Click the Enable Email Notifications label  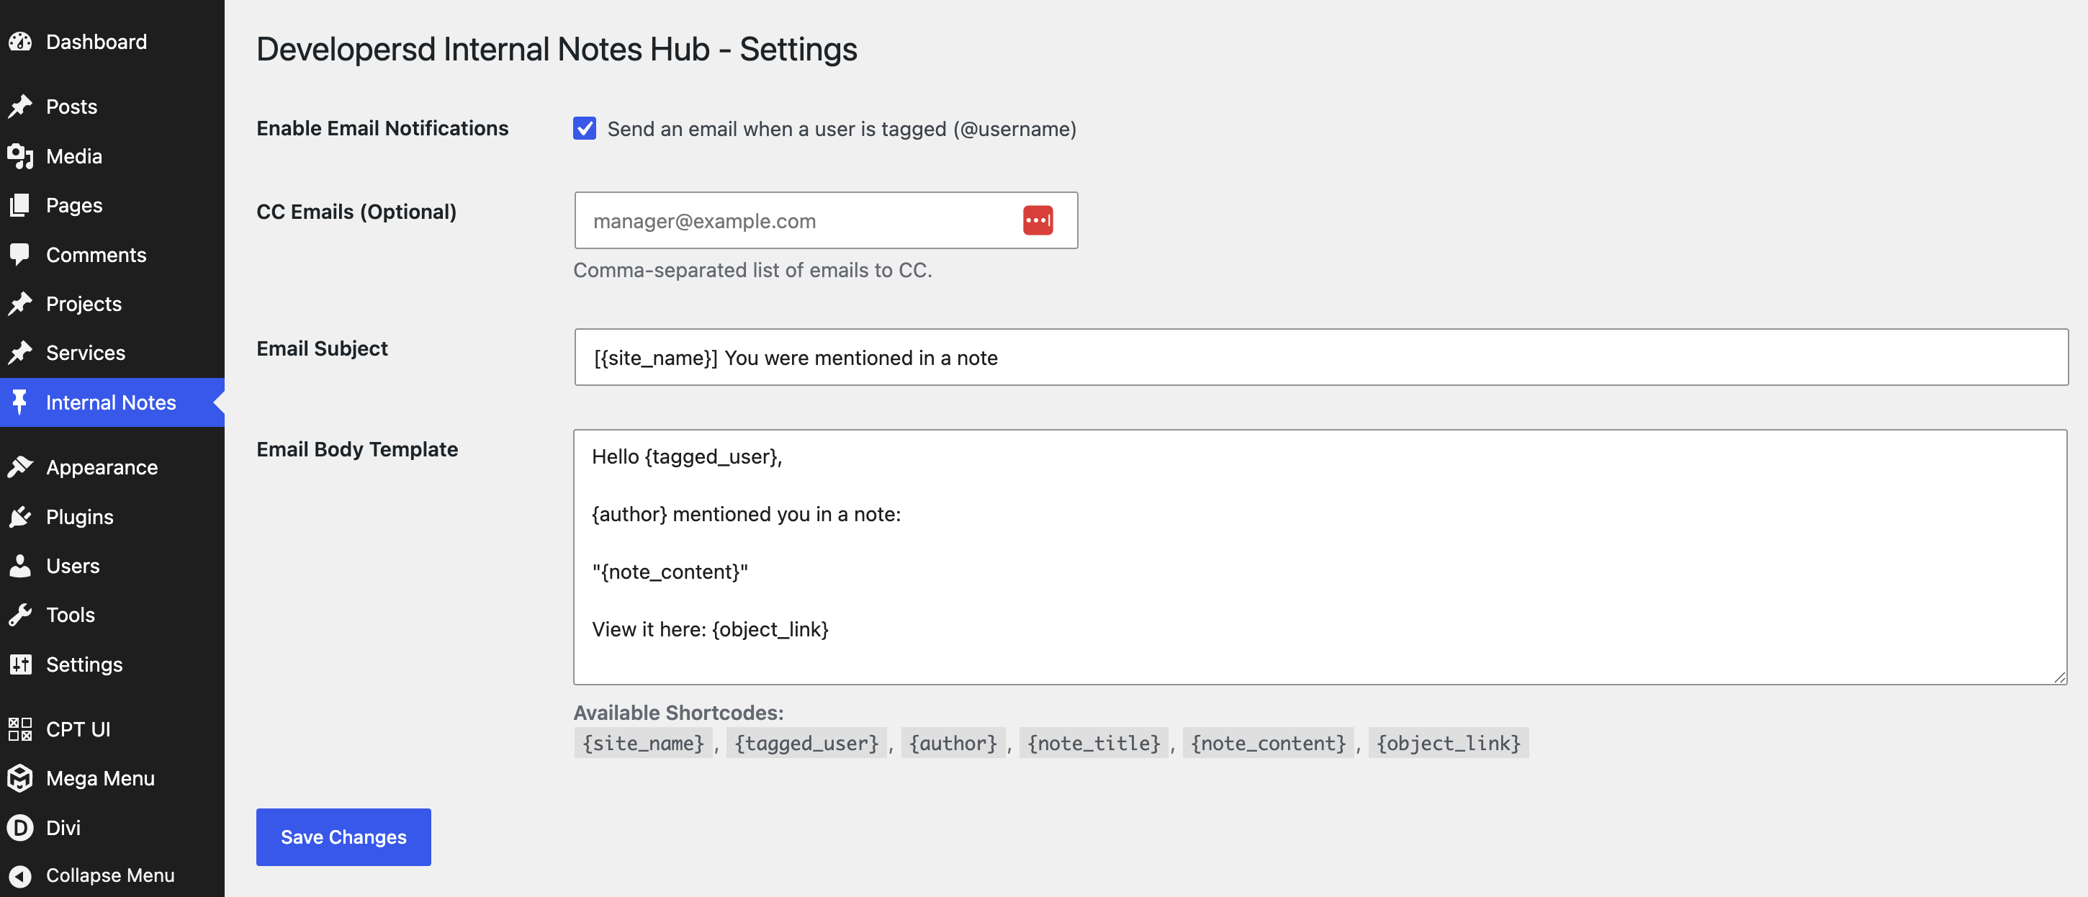point(382,128)
